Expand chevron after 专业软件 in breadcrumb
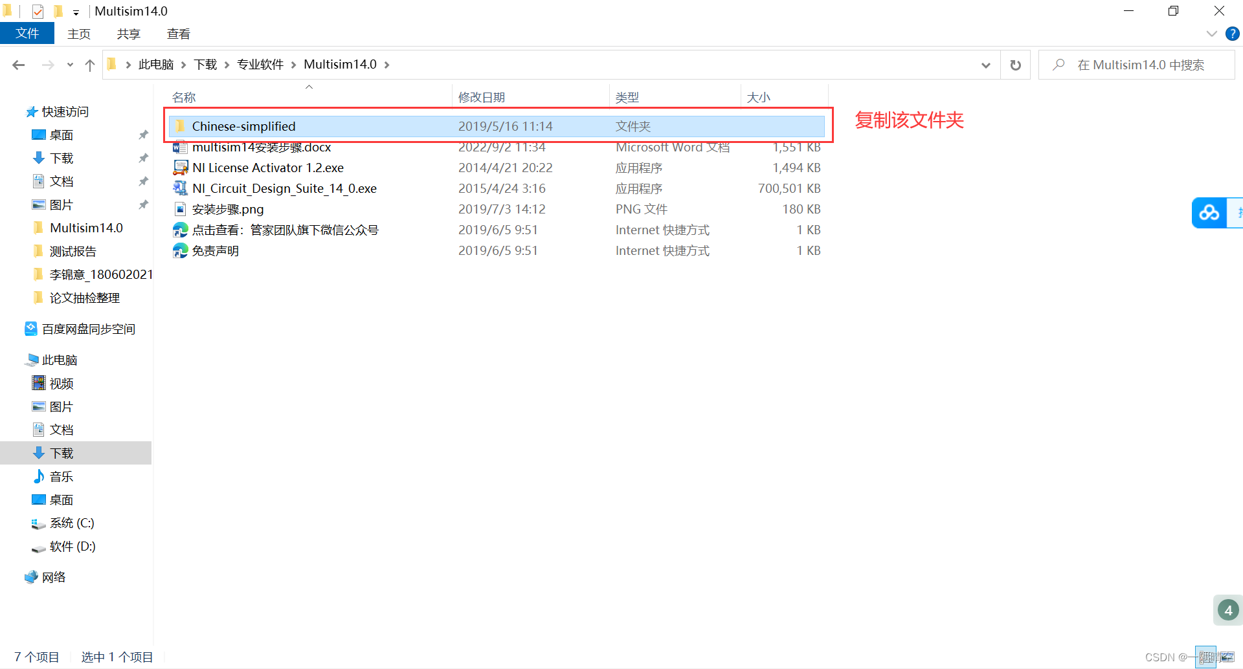Image resolution: width=1243 pixels, height=669 pixels. pos(294,65)
